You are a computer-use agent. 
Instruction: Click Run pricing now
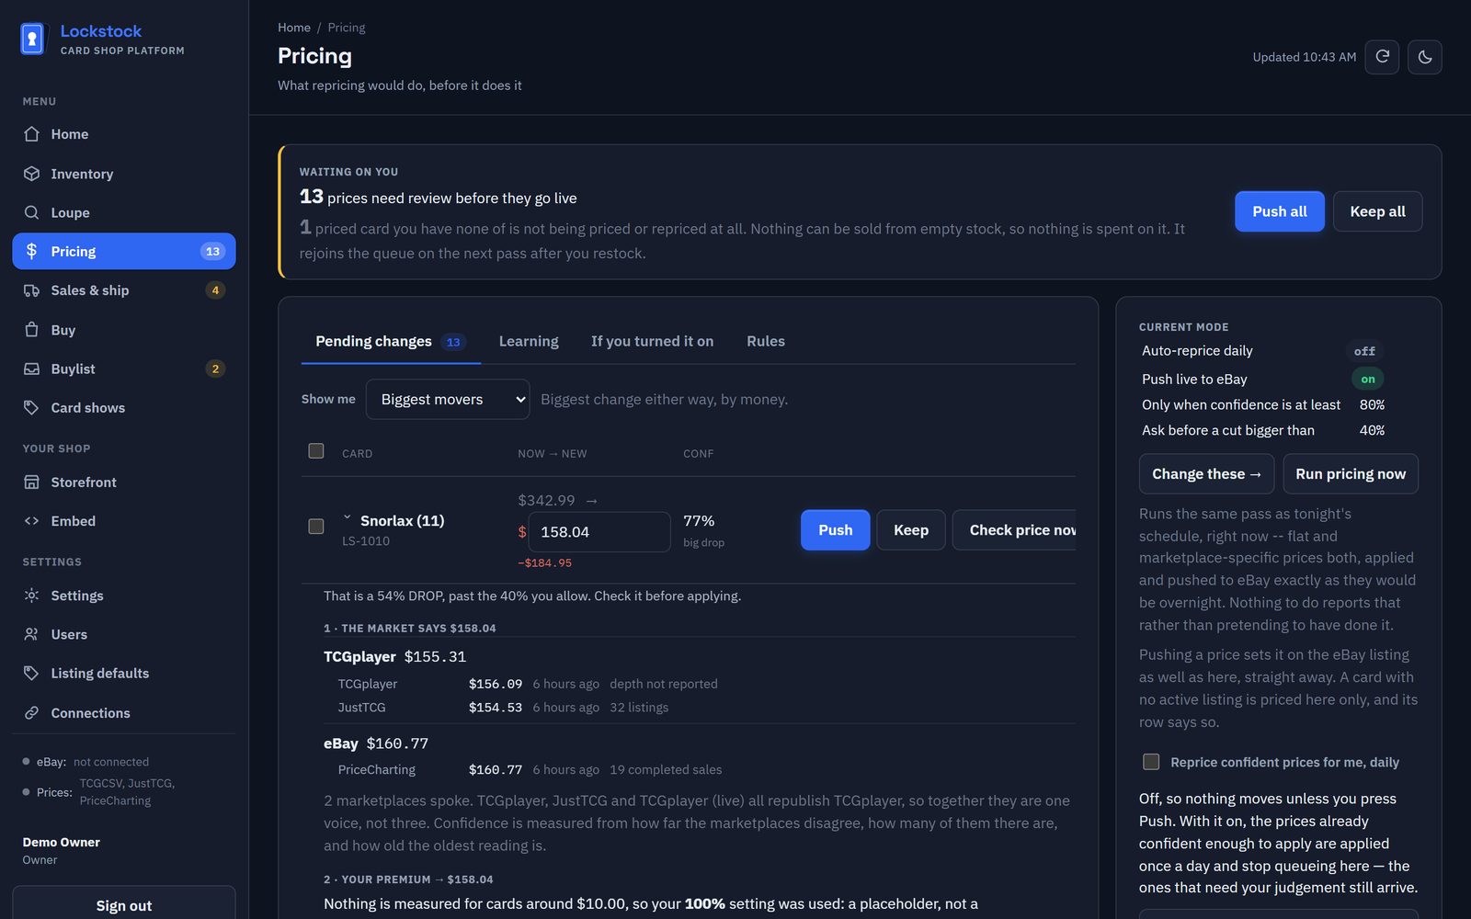(1351, 474)
